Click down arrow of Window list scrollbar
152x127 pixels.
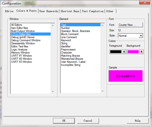53,91
